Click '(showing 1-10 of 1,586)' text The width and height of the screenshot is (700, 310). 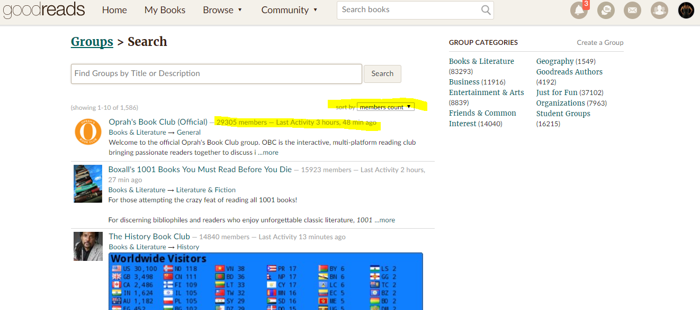(x=104, y=108)
